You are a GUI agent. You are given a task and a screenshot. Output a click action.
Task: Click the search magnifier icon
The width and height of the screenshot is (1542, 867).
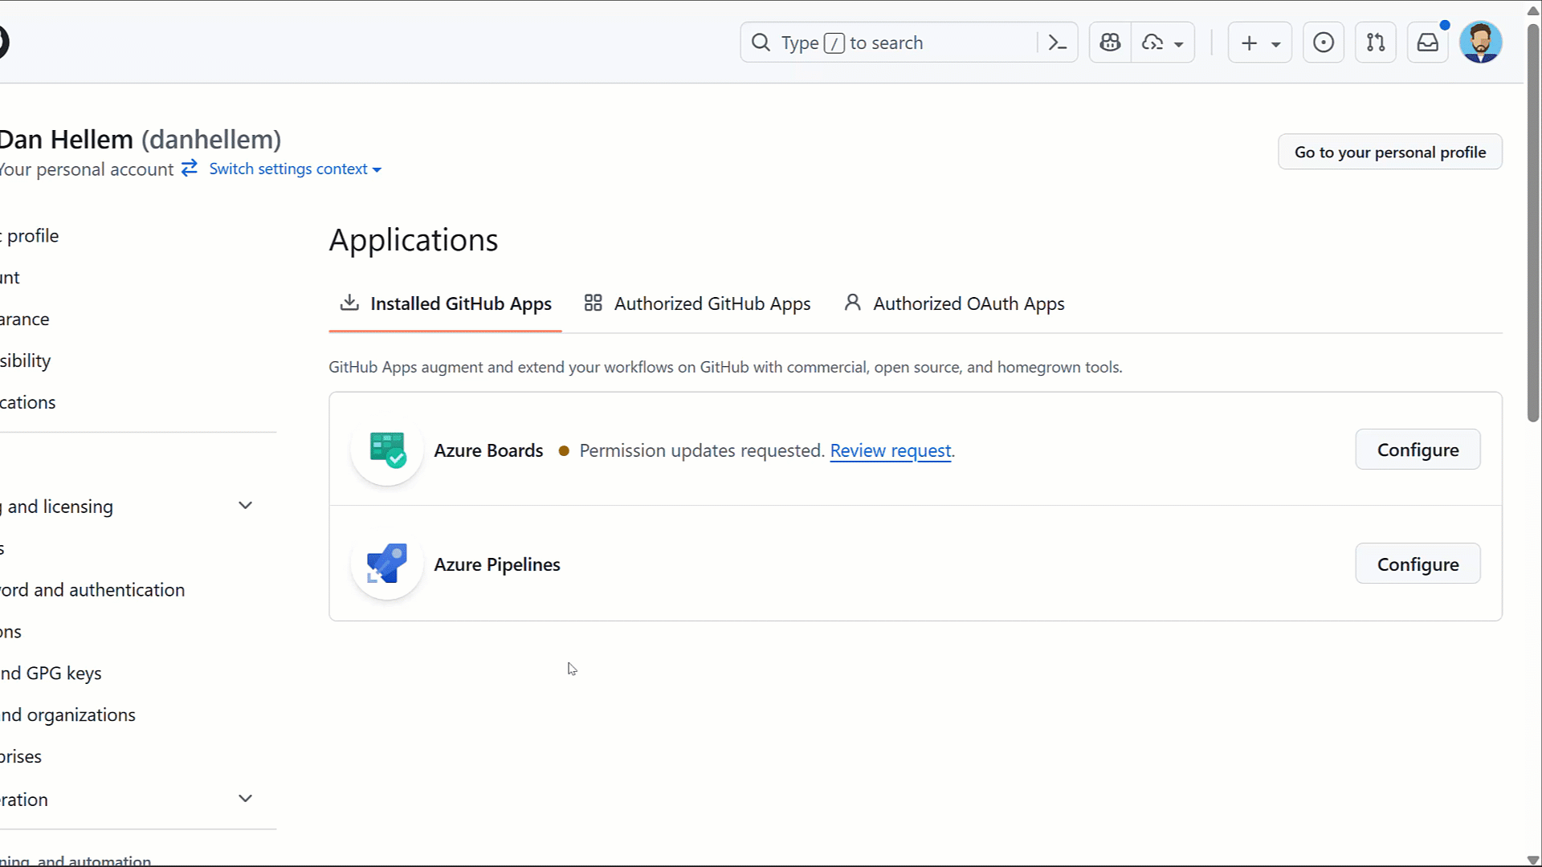click(x=761, y=43)
